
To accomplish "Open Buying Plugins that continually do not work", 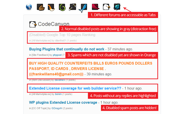I will click(x=67, y=49).
